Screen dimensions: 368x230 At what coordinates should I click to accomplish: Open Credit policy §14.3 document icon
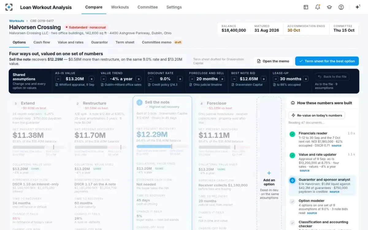click(149, 85)
